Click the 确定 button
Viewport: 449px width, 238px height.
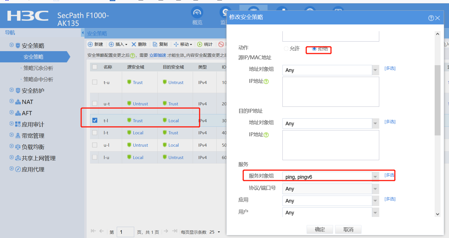[x=320, y=229]
